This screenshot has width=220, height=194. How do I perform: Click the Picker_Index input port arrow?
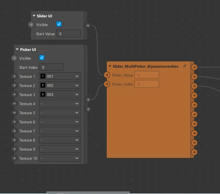tap(107, 84)
